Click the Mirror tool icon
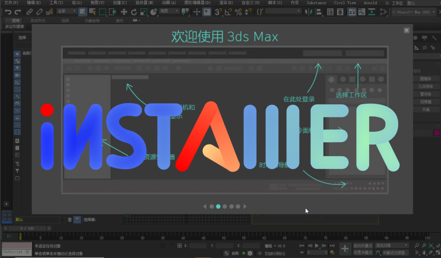 click(309, 12)
